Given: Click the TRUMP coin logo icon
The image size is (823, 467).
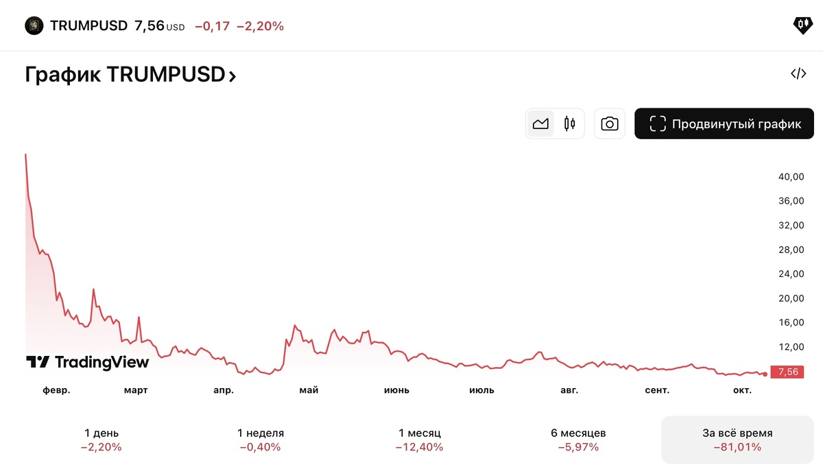Looking at the screenshot, I should tap(34, 26).
